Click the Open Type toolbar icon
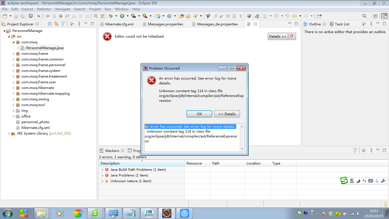 tap(182, 16)
